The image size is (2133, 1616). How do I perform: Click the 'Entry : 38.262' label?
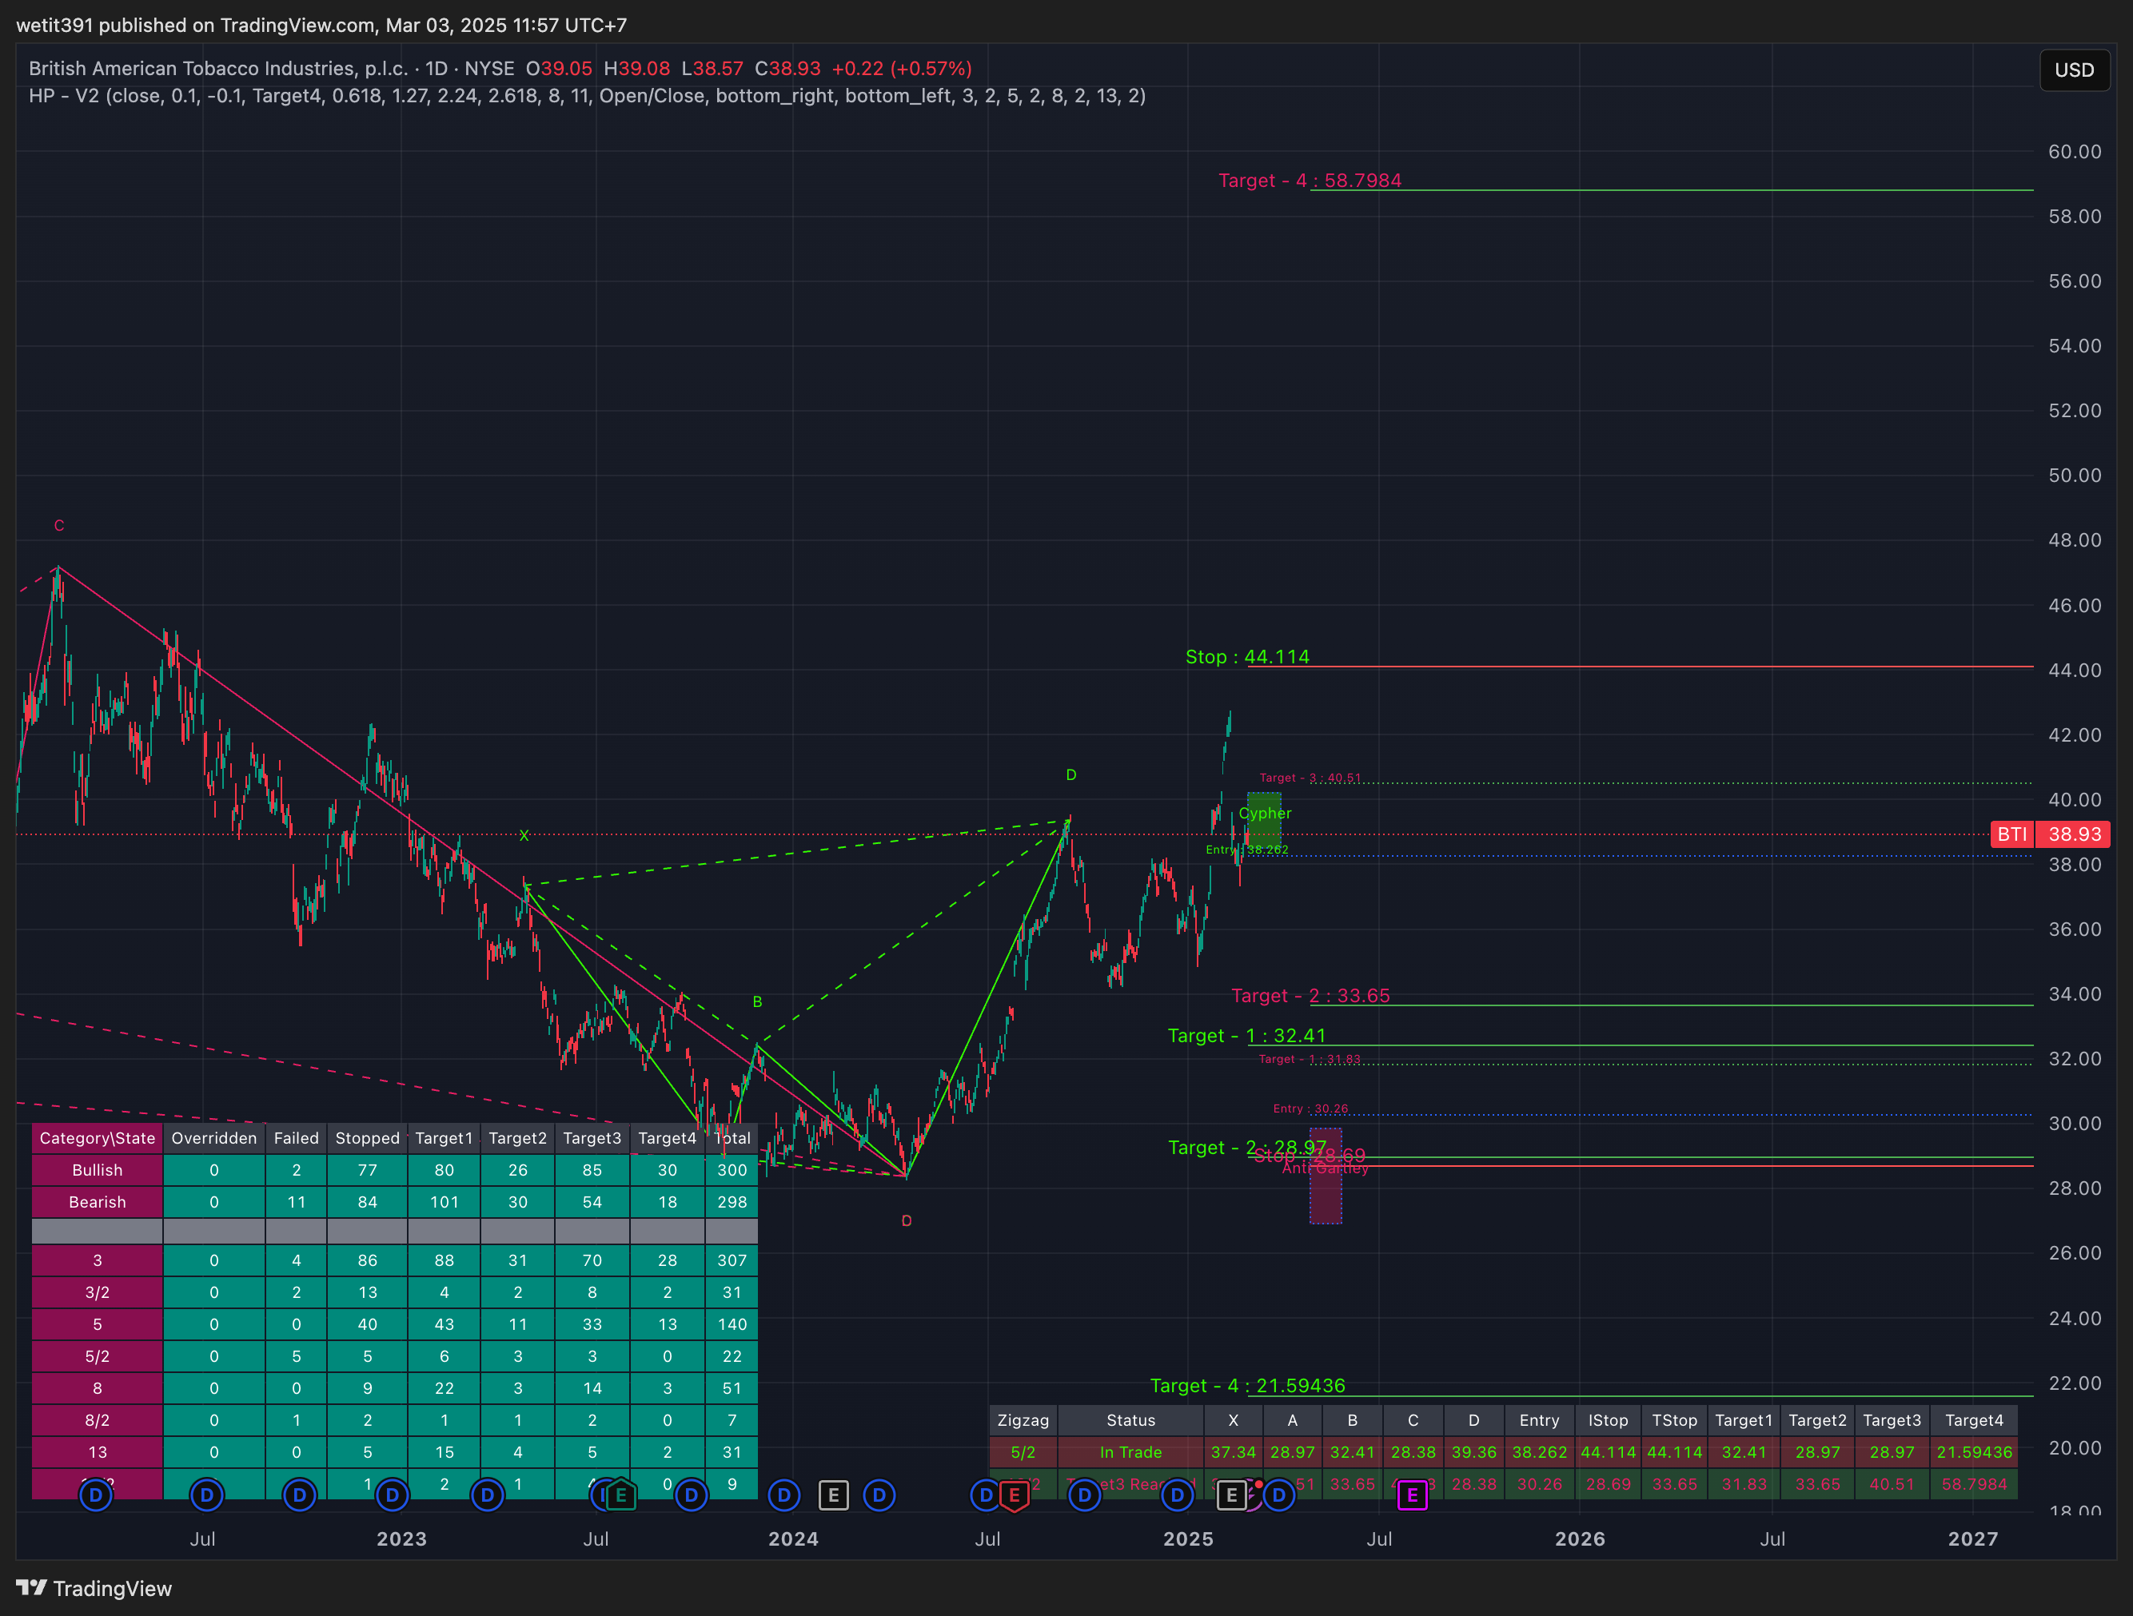click(1247, 850)
